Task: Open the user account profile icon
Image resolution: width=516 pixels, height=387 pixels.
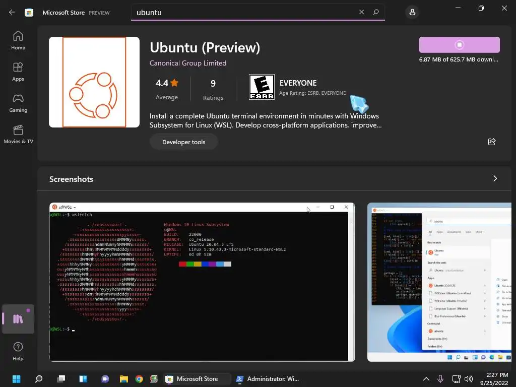Action: 412,13
